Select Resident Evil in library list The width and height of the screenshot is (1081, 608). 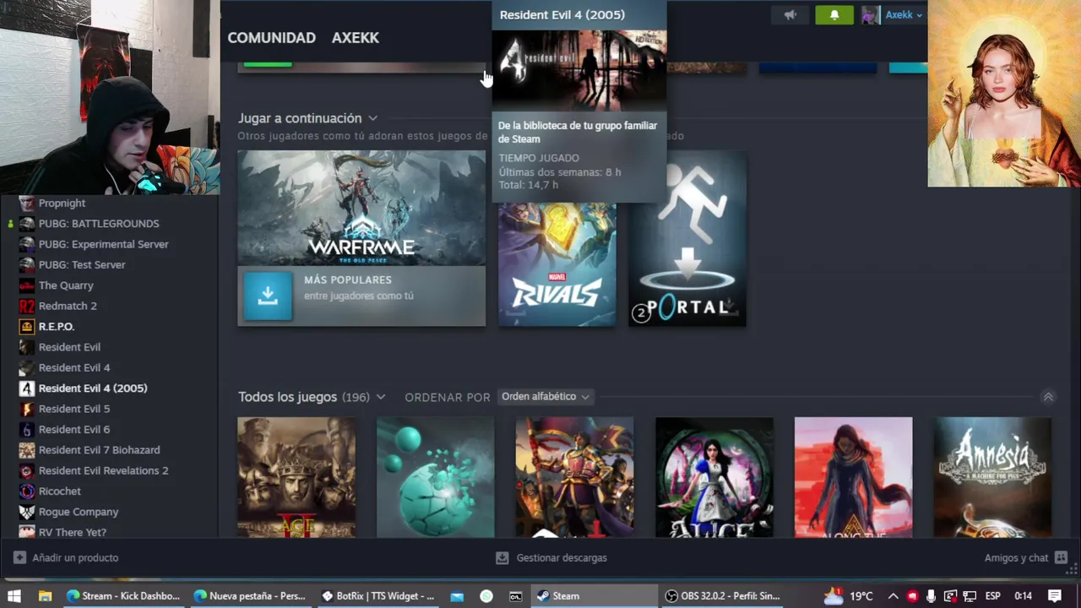[x=69, y=347]
